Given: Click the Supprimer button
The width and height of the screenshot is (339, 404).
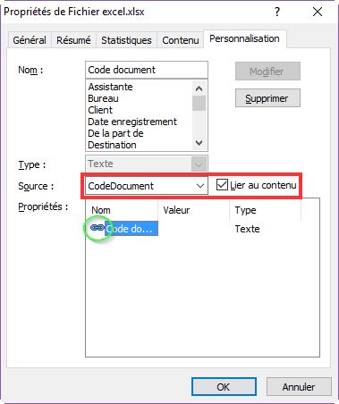Looking at the screenshot, I should click(267, 98).
